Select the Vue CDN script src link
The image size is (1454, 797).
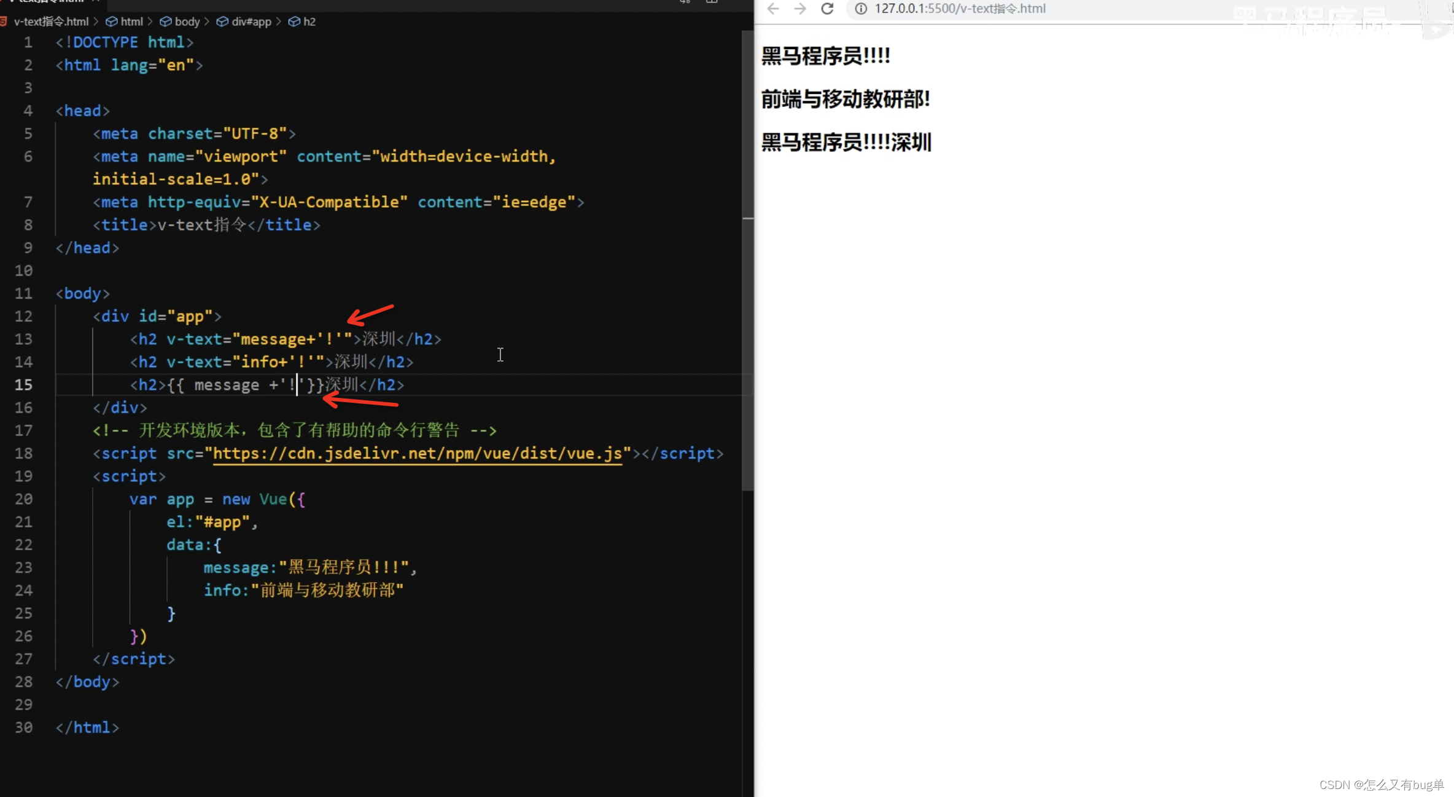point(417,453)
